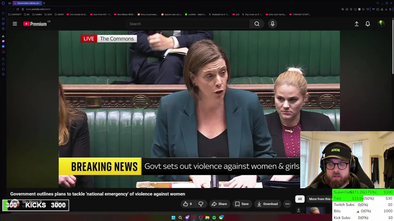The height and width of the screenshot is (221, 394).
Task: Open 'Wes Watson RESP...' bookmark
Action: (124, 14)
